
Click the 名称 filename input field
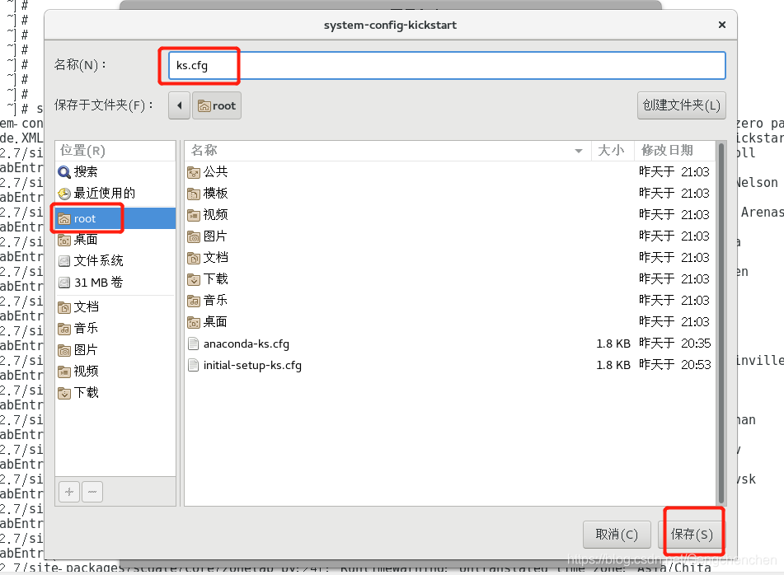[447, 65]
